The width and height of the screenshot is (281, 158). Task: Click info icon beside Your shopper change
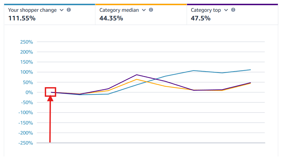[69, 10]
